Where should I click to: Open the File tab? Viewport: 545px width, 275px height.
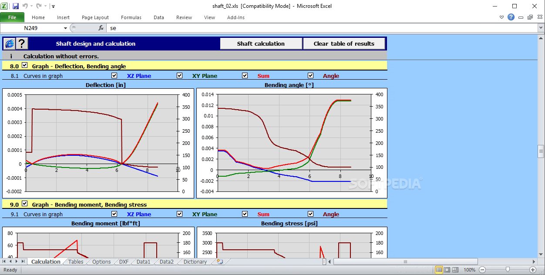coord(12,17)
